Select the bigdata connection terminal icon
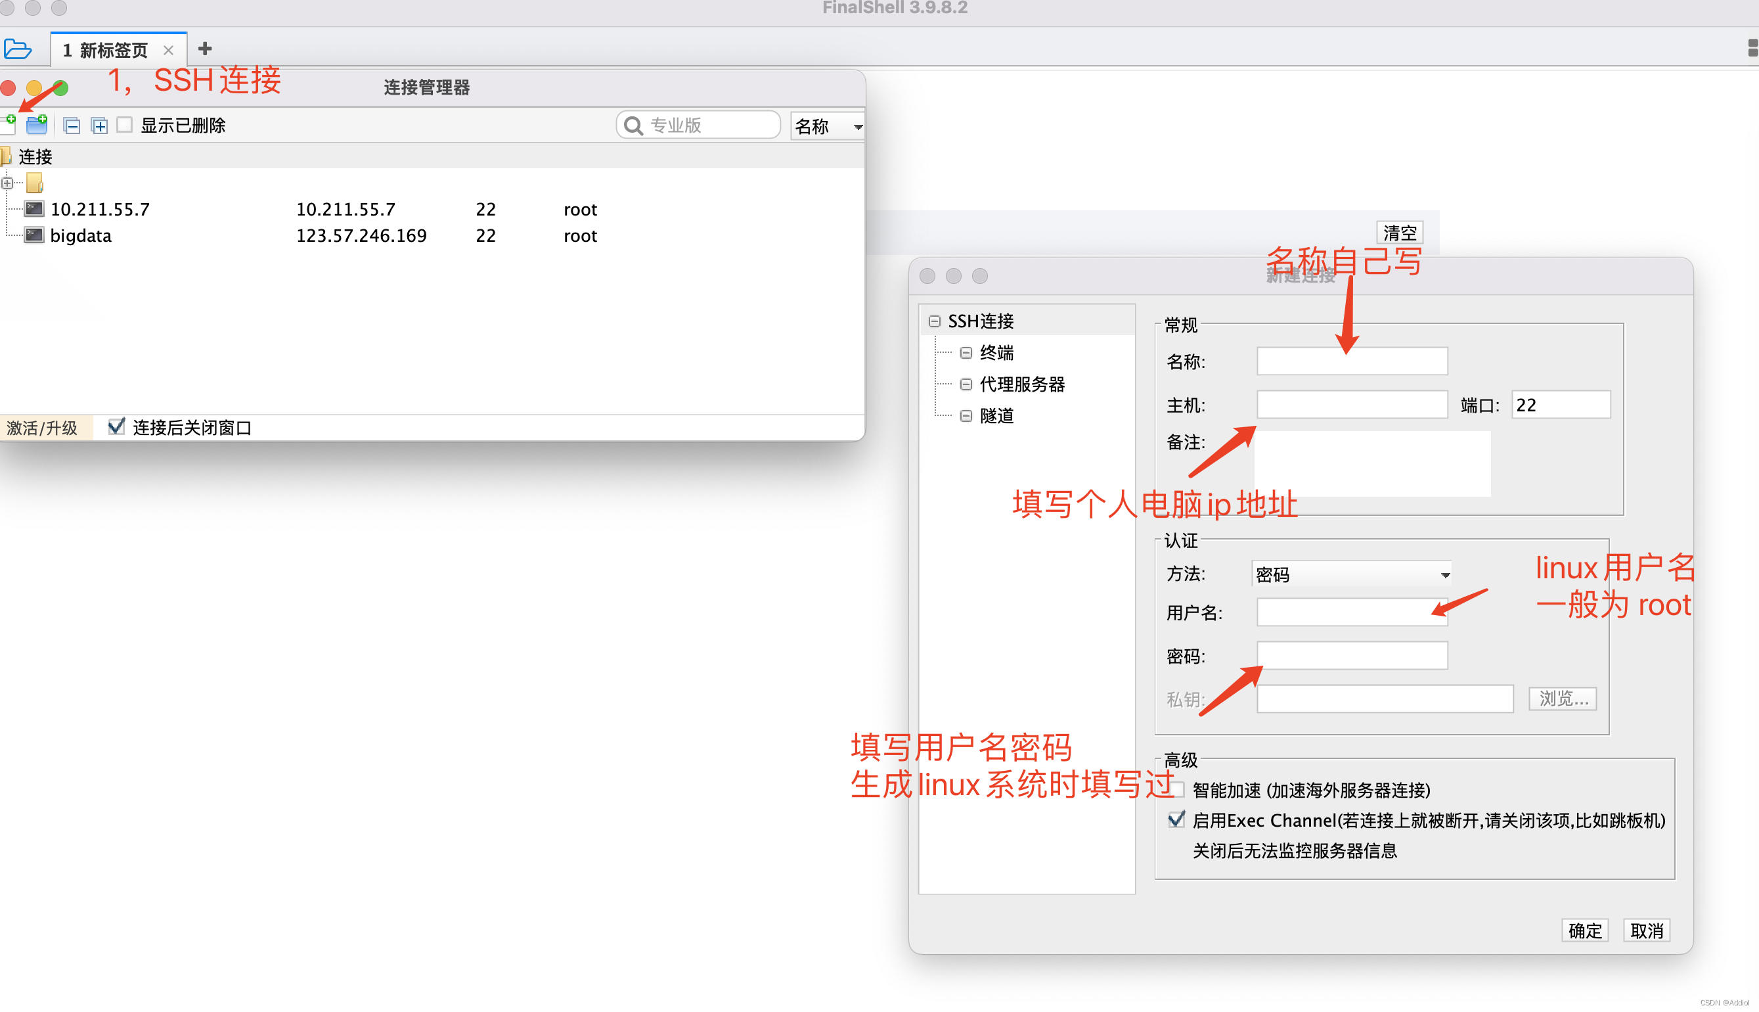 [34, 235]
